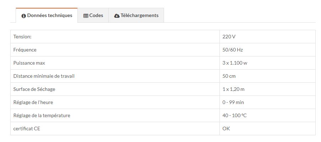
Task: Select the Fréquence row label
Action: coord(25,50)
